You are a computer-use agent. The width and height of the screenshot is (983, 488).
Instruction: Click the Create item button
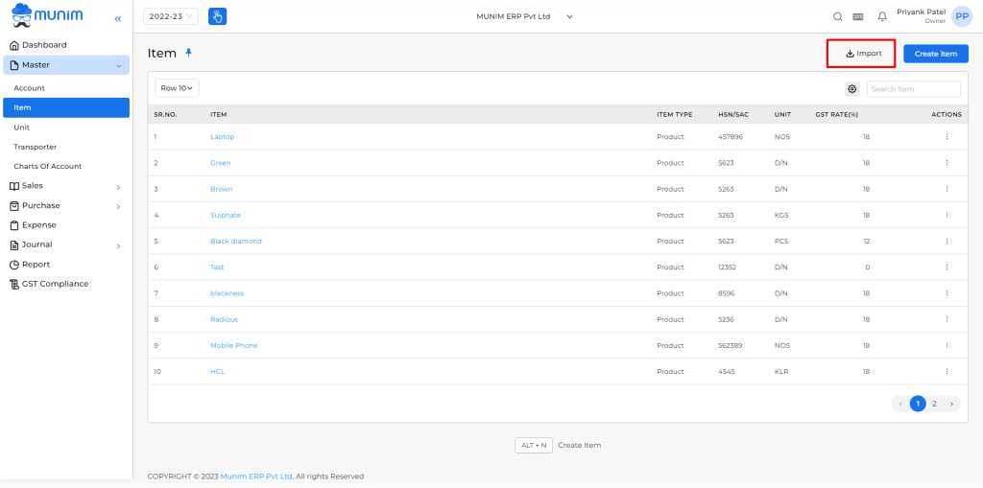[x=935, y=54]
